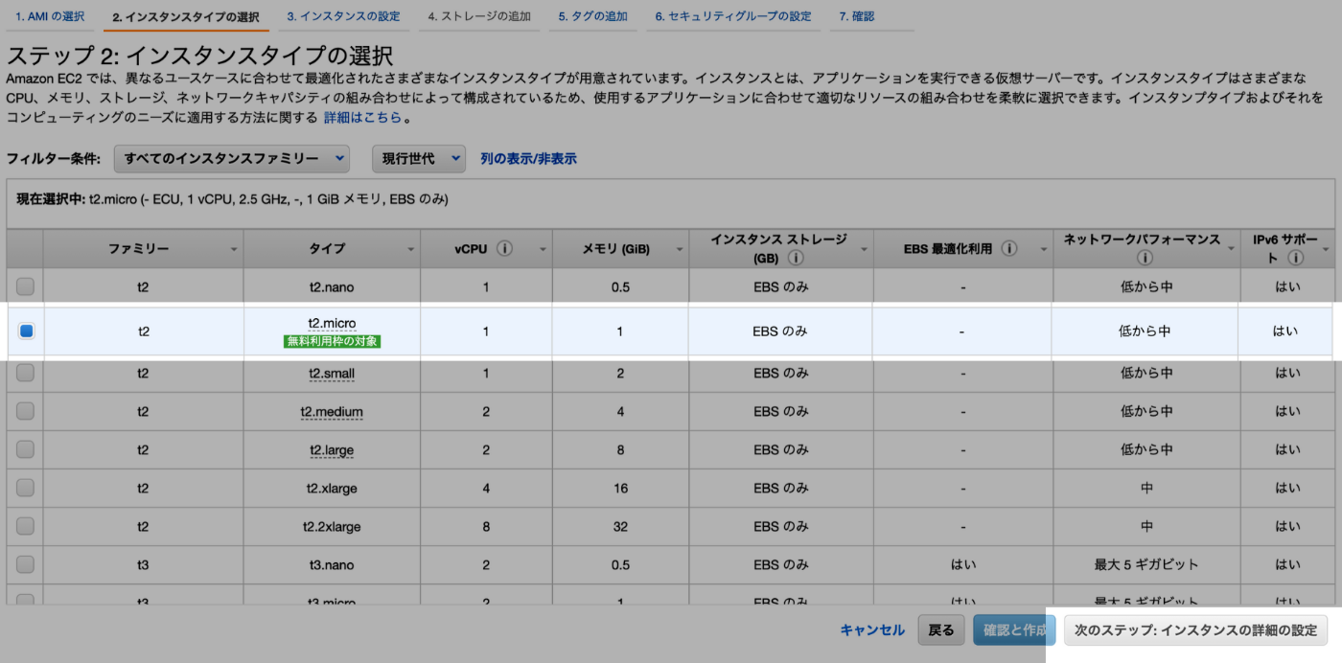1342x663 pixels.
Task: Open ネットワークパフォーマンス column sort arrow
Action: coord(1231,249)
